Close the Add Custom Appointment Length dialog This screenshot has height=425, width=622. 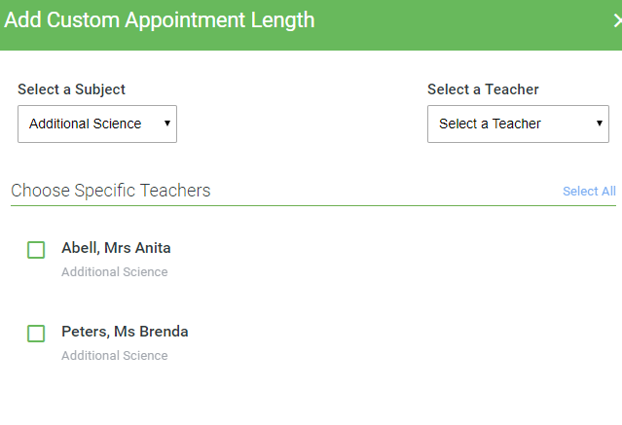[x=617, y=20]
